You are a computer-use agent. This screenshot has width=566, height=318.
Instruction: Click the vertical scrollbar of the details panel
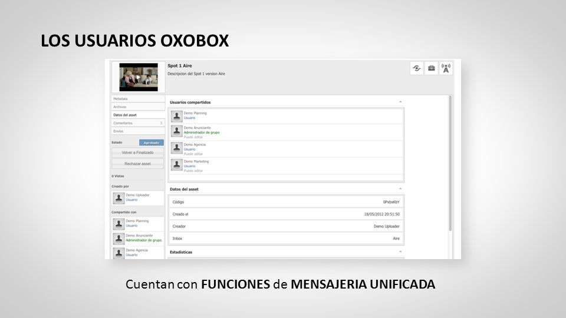click(450, 163)
